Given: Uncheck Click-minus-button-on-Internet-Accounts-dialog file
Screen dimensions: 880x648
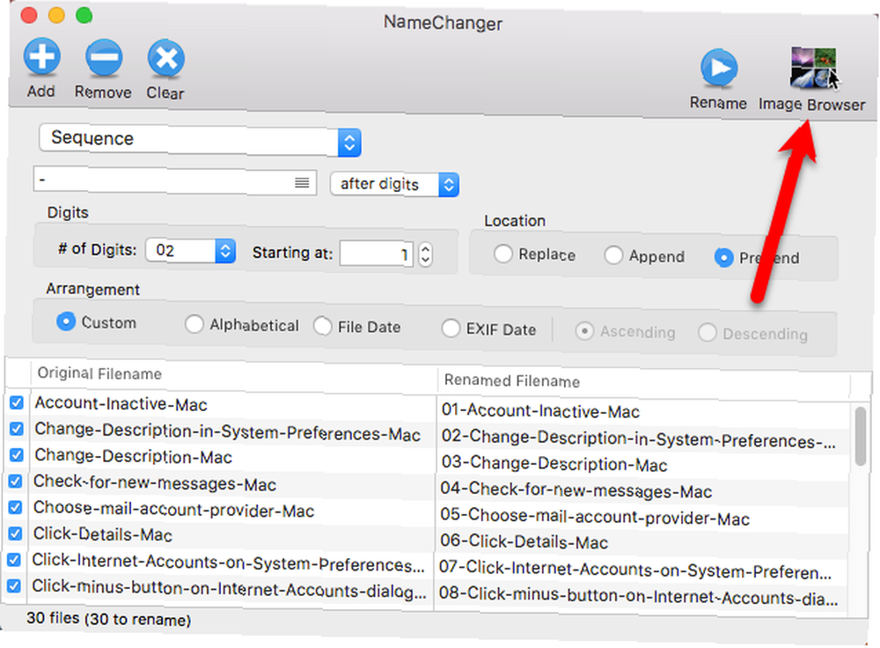Looking at the screenshot, I should point(14,586).
